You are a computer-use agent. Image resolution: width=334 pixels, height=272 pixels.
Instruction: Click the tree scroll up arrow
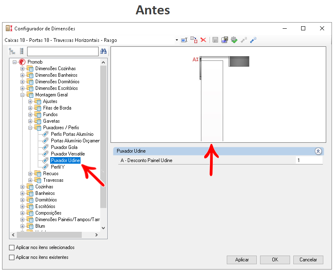[x=103, y=62]
